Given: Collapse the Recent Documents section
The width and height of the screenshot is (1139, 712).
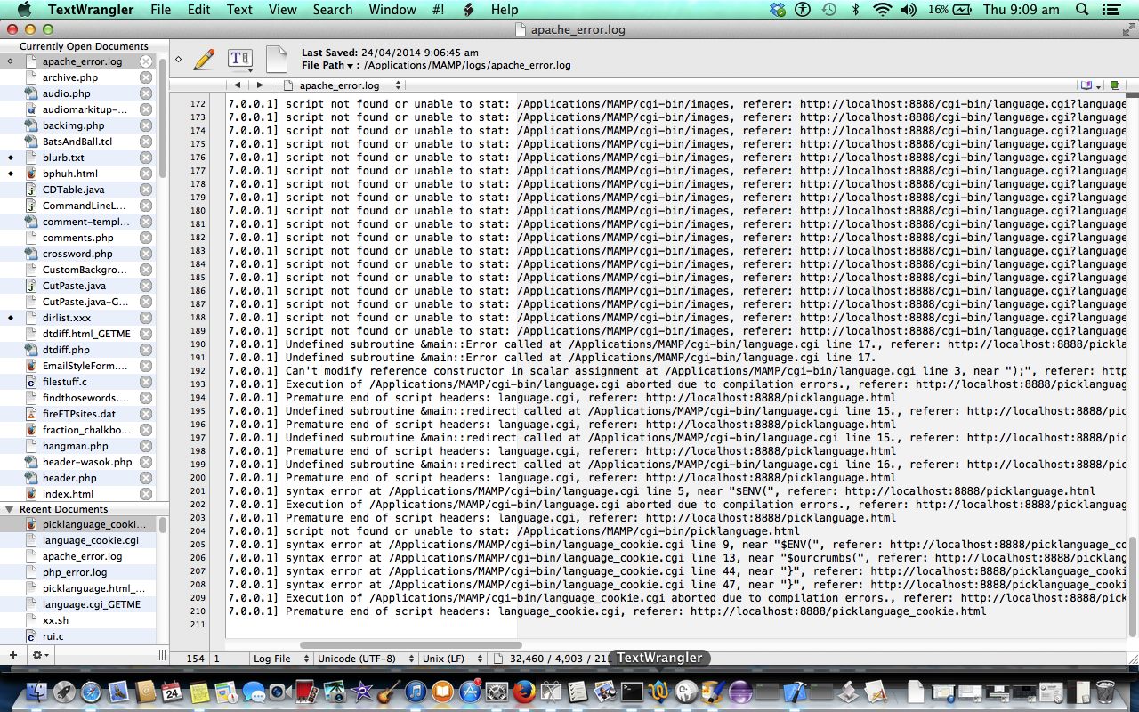Looking at the screenshot, I should tap(10, 509).
